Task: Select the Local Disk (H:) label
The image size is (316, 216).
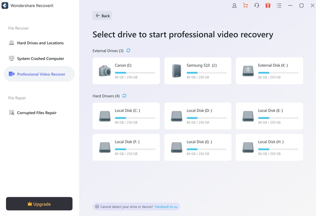Action: click(x=271, y=142)
